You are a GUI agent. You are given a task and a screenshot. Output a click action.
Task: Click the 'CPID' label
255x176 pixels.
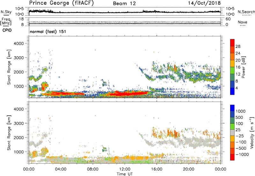(x=7, y=30)
